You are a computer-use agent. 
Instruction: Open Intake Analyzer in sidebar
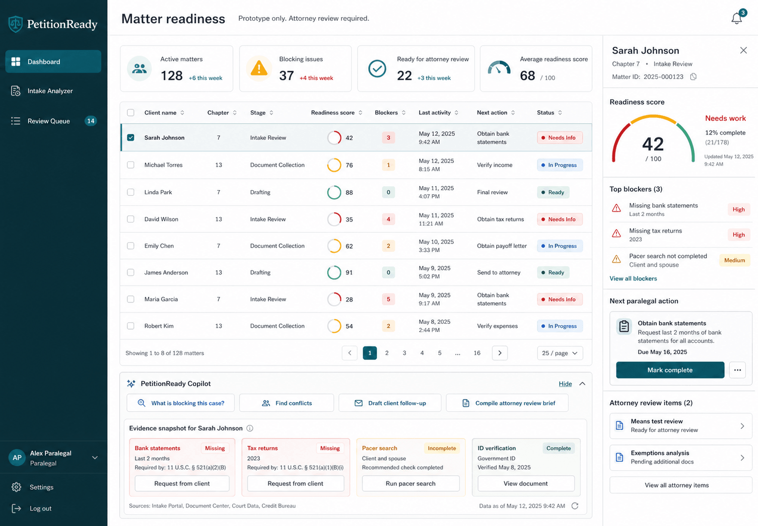53,91
